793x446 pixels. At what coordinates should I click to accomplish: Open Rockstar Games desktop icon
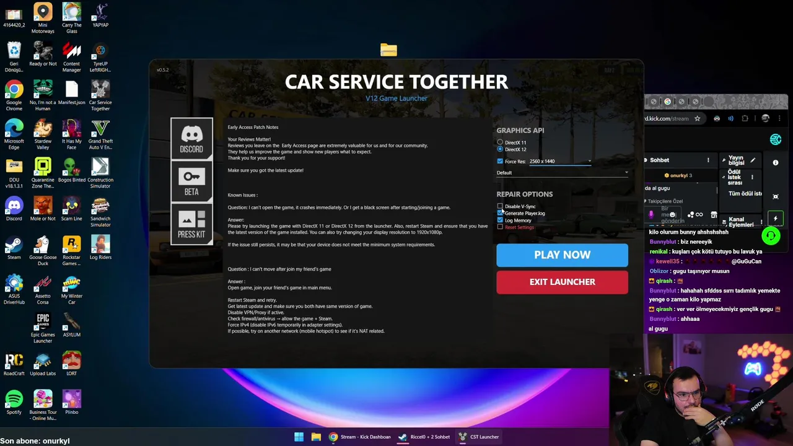(71, 251)
